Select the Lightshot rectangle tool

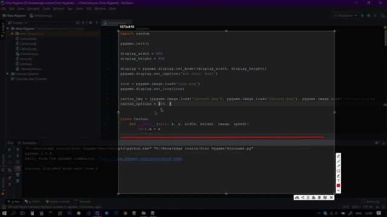point(339,171)
